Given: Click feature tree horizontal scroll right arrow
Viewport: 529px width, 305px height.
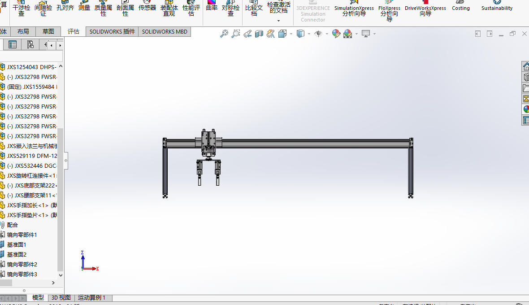Looking at the screenshot, I should [x=53, y=283].
